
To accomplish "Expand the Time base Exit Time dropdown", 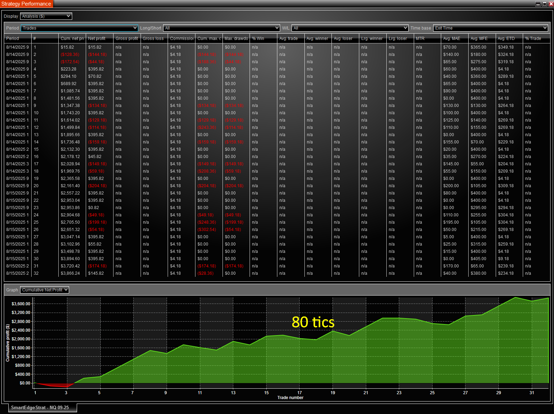I will pos(490,28).
